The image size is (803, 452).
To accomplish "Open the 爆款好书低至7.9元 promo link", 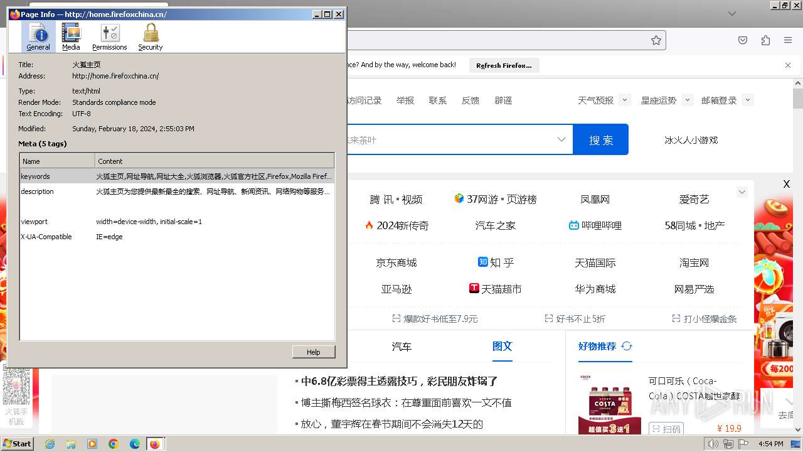I will 435,319.
